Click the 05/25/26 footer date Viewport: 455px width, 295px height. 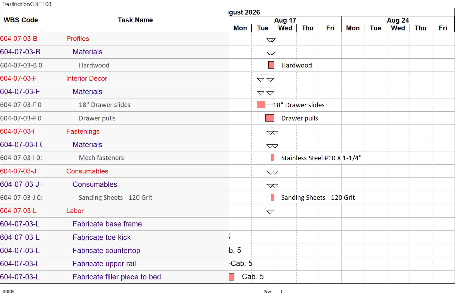8,292
